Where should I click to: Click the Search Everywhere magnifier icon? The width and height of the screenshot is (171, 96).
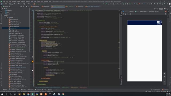pyautogui.click(x=168, y=4)
